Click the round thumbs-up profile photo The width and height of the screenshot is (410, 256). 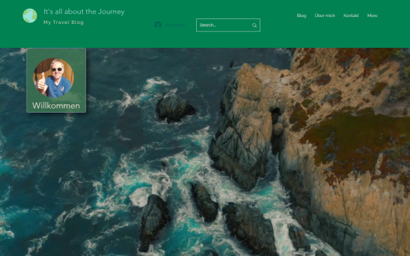53,78
